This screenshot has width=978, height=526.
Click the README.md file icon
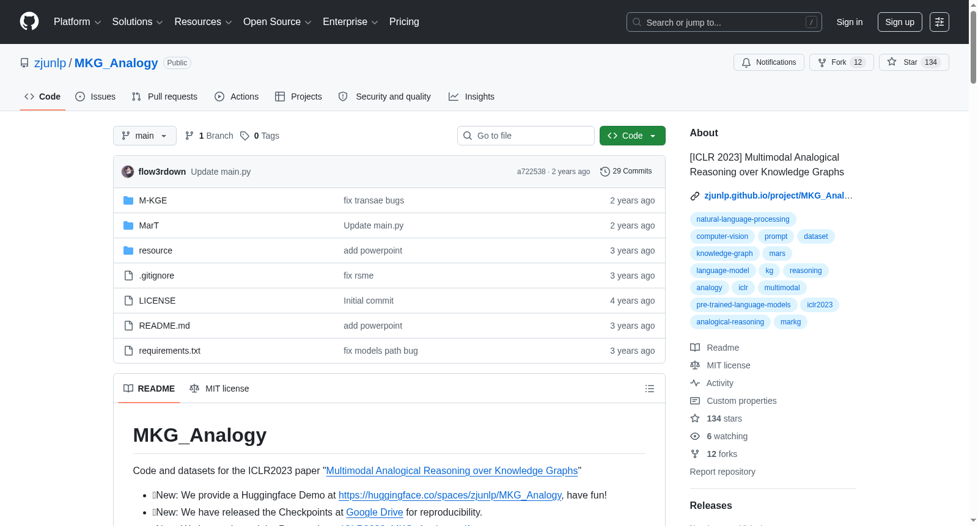tap(128, 326)
